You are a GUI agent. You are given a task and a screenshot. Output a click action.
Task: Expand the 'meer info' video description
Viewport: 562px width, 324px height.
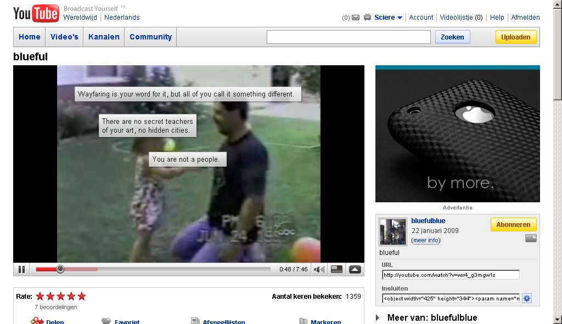tap(426, 240)
